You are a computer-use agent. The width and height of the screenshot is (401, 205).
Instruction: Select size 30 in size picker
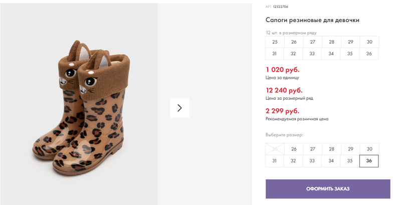pyautogui.click(x=369, y=149)
